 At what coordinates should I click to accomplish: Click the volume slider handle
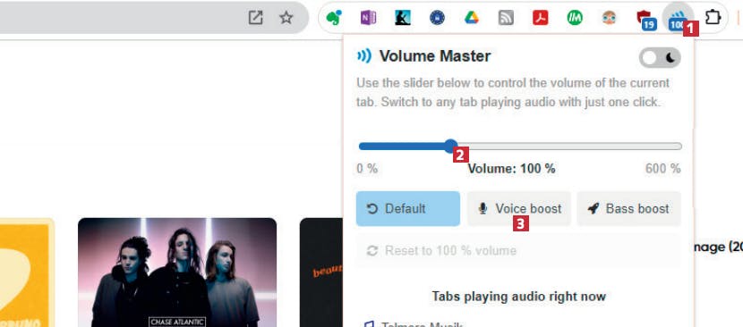(x=450, y=147)
